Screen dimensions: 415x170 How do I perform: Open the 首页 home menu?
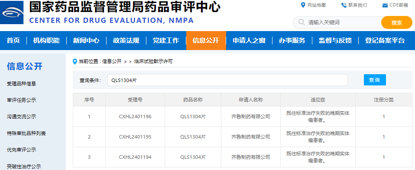tap(13, 41)
